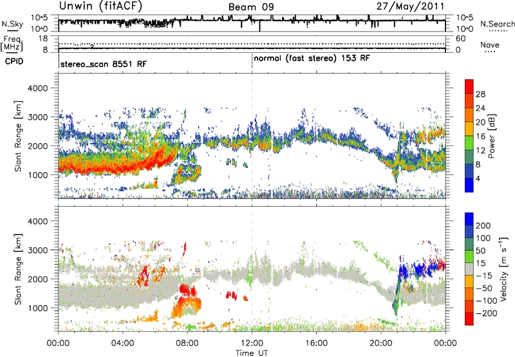
Task: Click the 'Nave' legend label
Action: pos(490,44)
